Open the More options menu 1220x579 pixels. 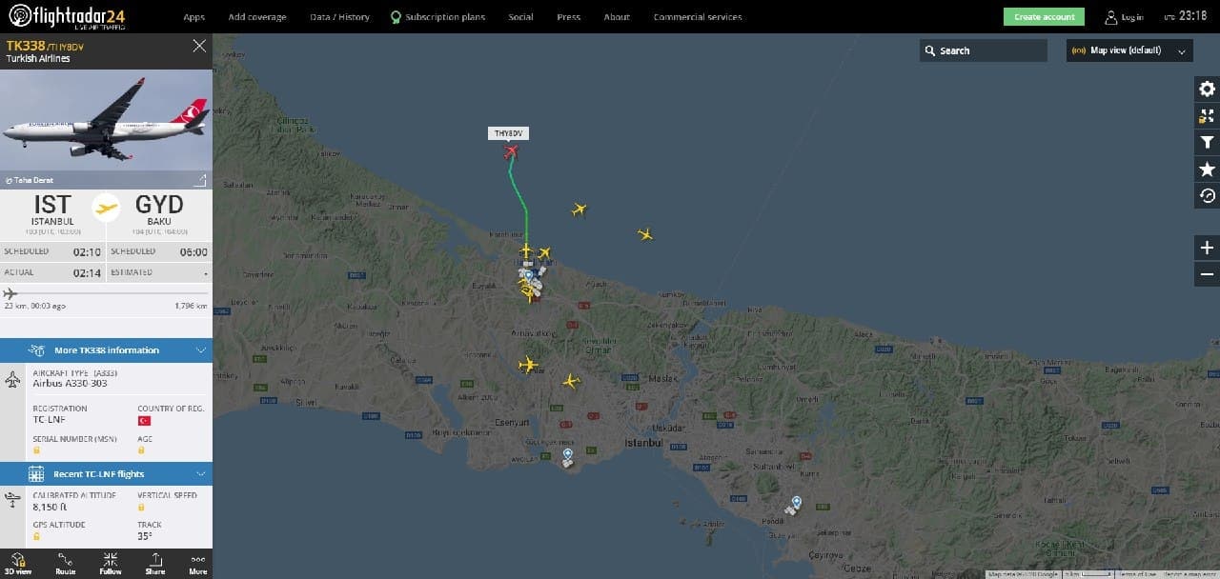click(197, 564)
